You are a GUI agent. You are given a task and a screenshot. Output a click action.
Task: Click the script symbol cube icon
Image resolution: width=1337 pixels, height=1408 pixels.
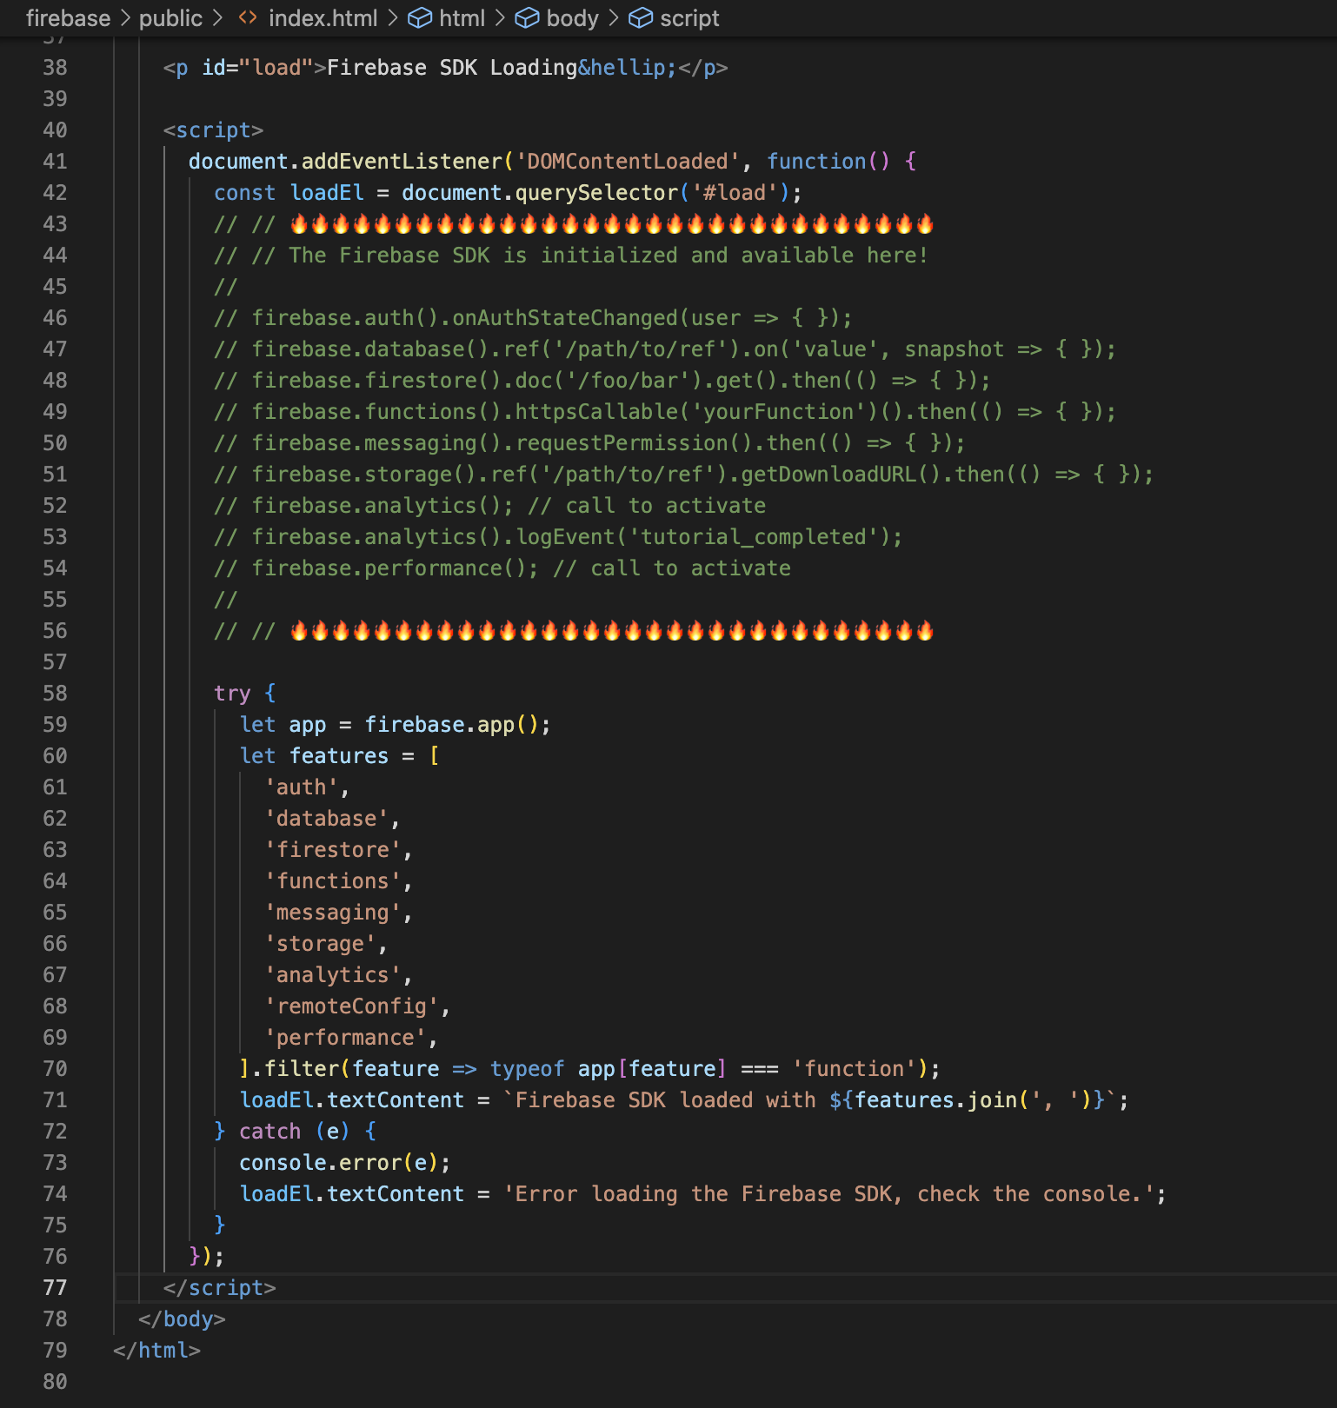click(641, 18)
